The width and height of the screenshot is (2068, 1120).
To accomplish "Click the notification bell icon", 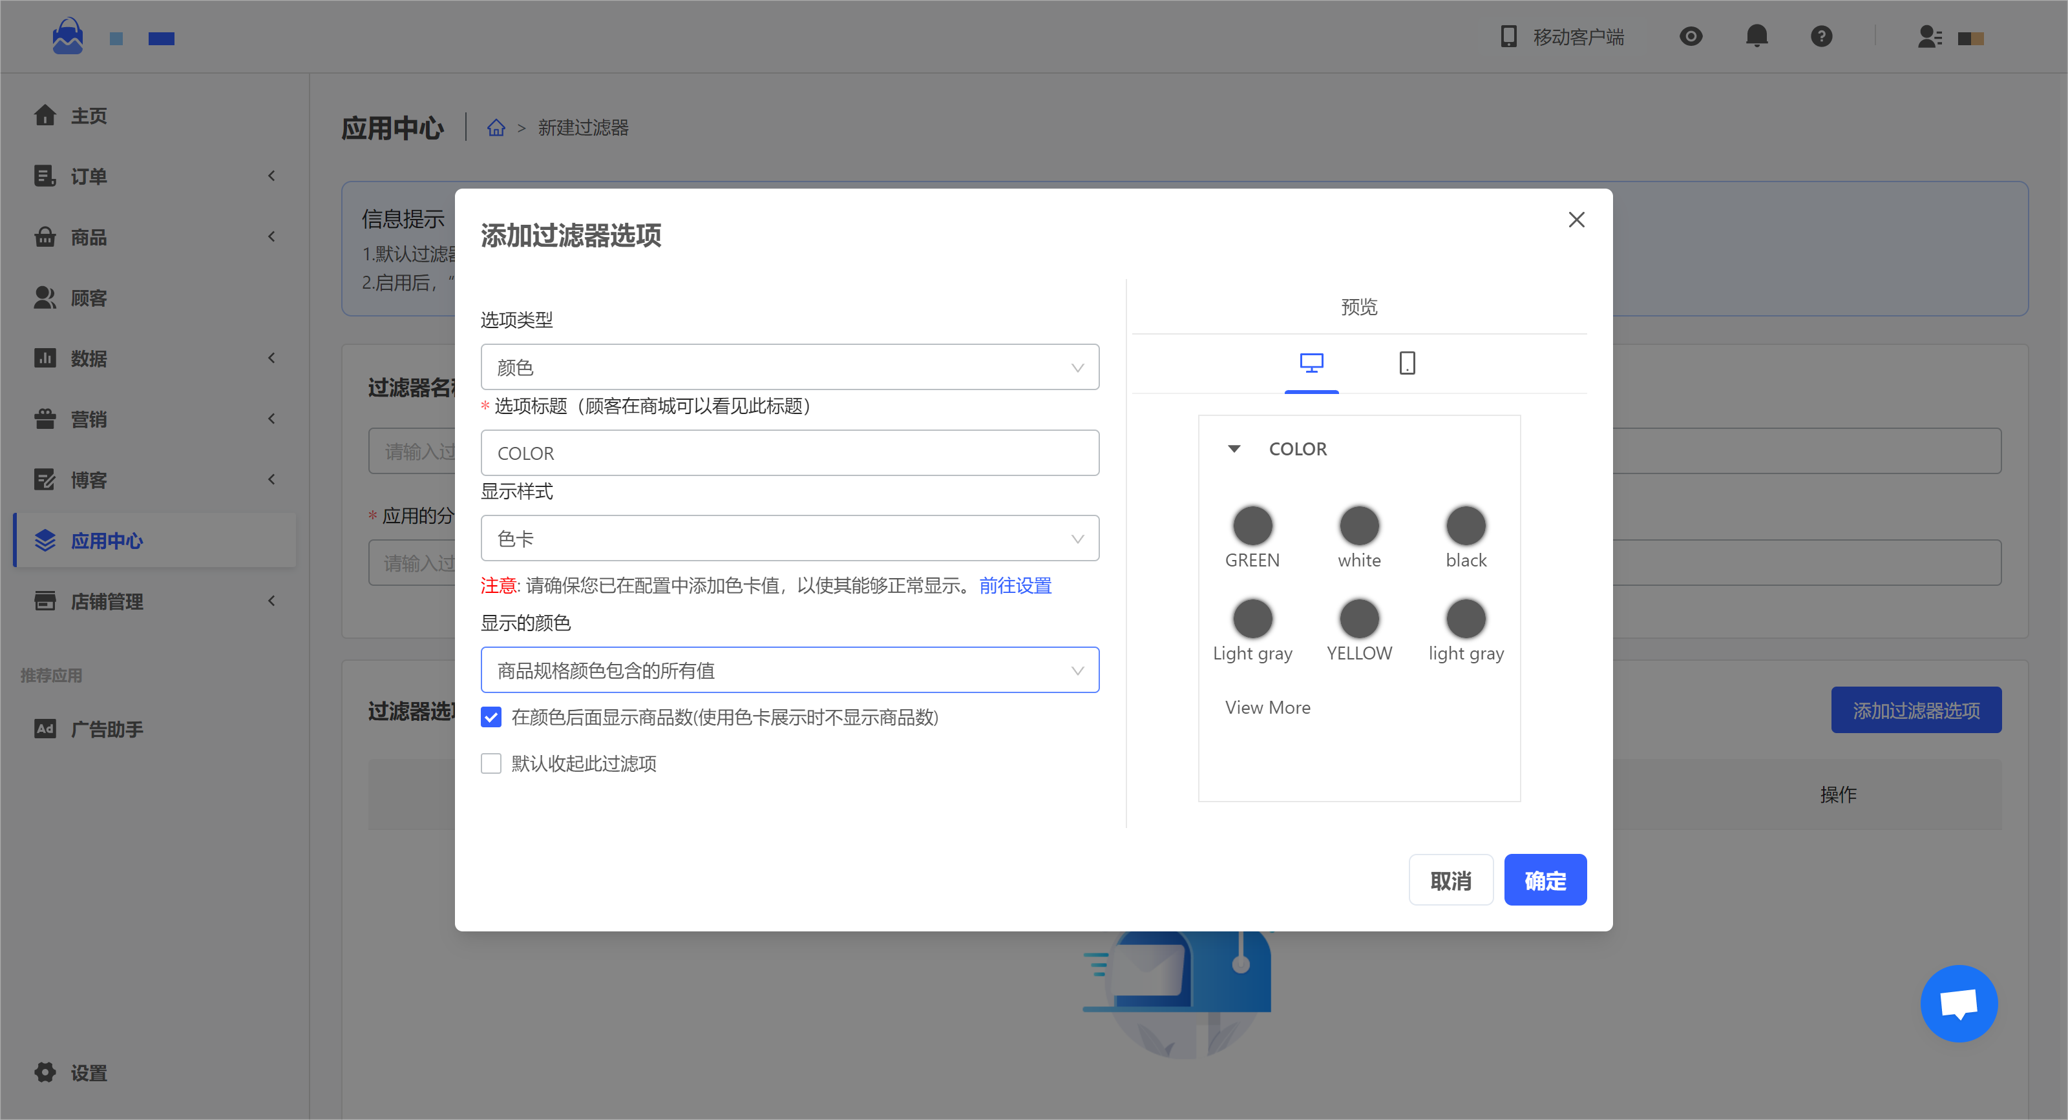I will point(1757,36).
